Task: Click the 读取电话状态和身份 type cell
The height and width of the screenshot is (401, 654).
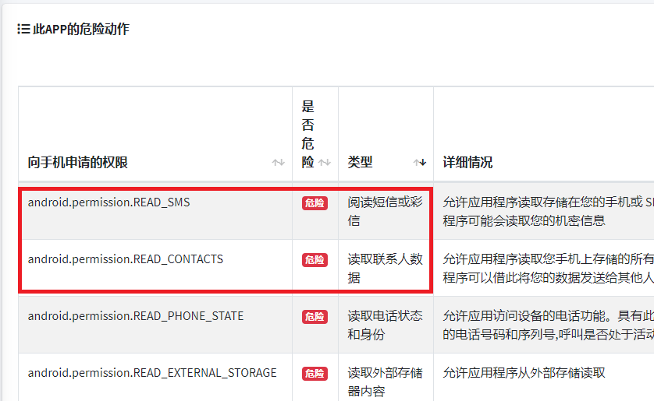Action: 385,325
